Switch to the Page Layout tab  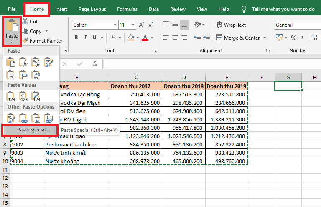92,9
